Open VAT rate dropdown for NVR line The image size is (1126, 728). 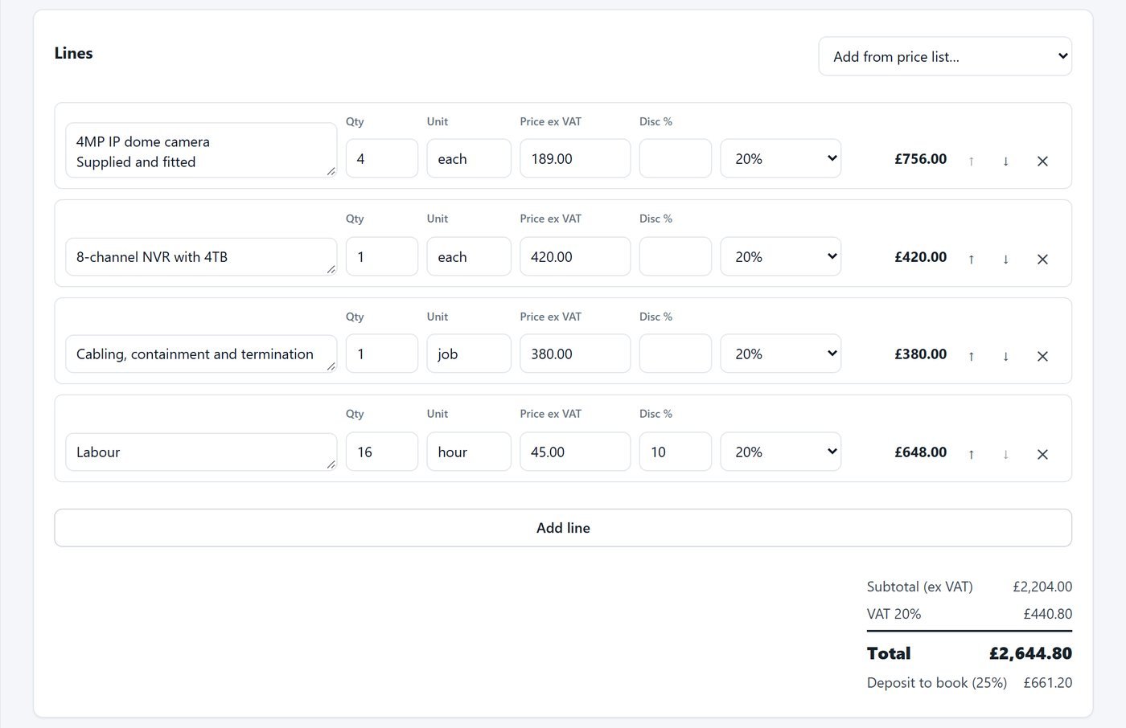(x=780, y=256)
